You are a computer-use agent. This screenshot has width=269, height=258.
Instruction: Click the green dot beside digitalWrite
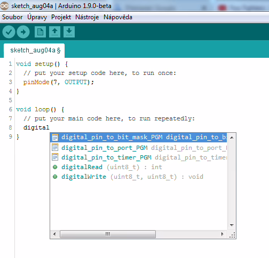pos(55,177)
